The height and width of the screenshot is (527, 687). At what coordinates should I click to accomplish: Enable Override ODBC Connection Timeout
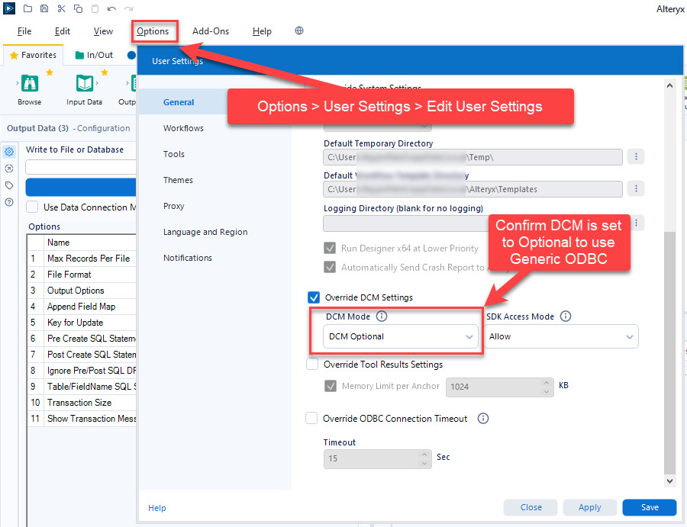[x=311, y=418]
